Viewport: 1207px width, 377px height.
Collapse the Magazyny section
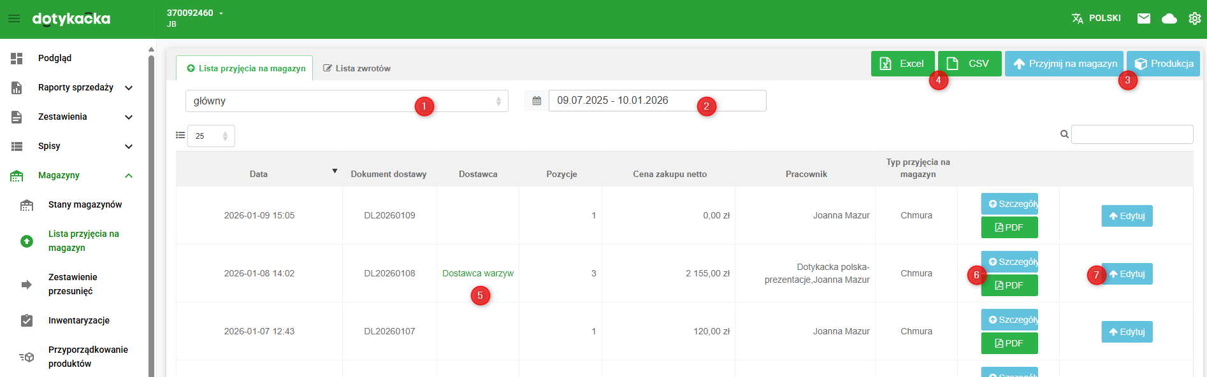click(129, 176)
